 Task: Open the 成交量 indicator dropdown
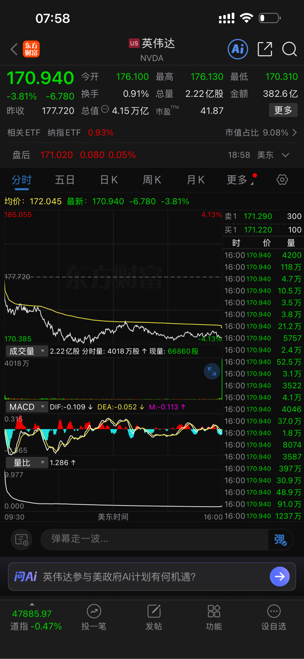click(26, 351)
